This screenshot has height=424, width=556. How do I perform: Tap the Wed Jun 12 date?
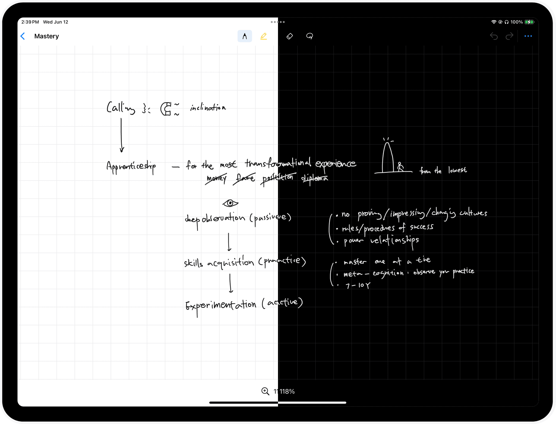point(56,22)
